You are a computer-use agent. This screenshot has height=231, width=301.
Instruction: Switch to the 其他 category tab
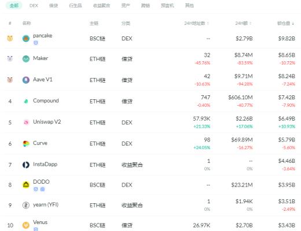click(189, 6)
